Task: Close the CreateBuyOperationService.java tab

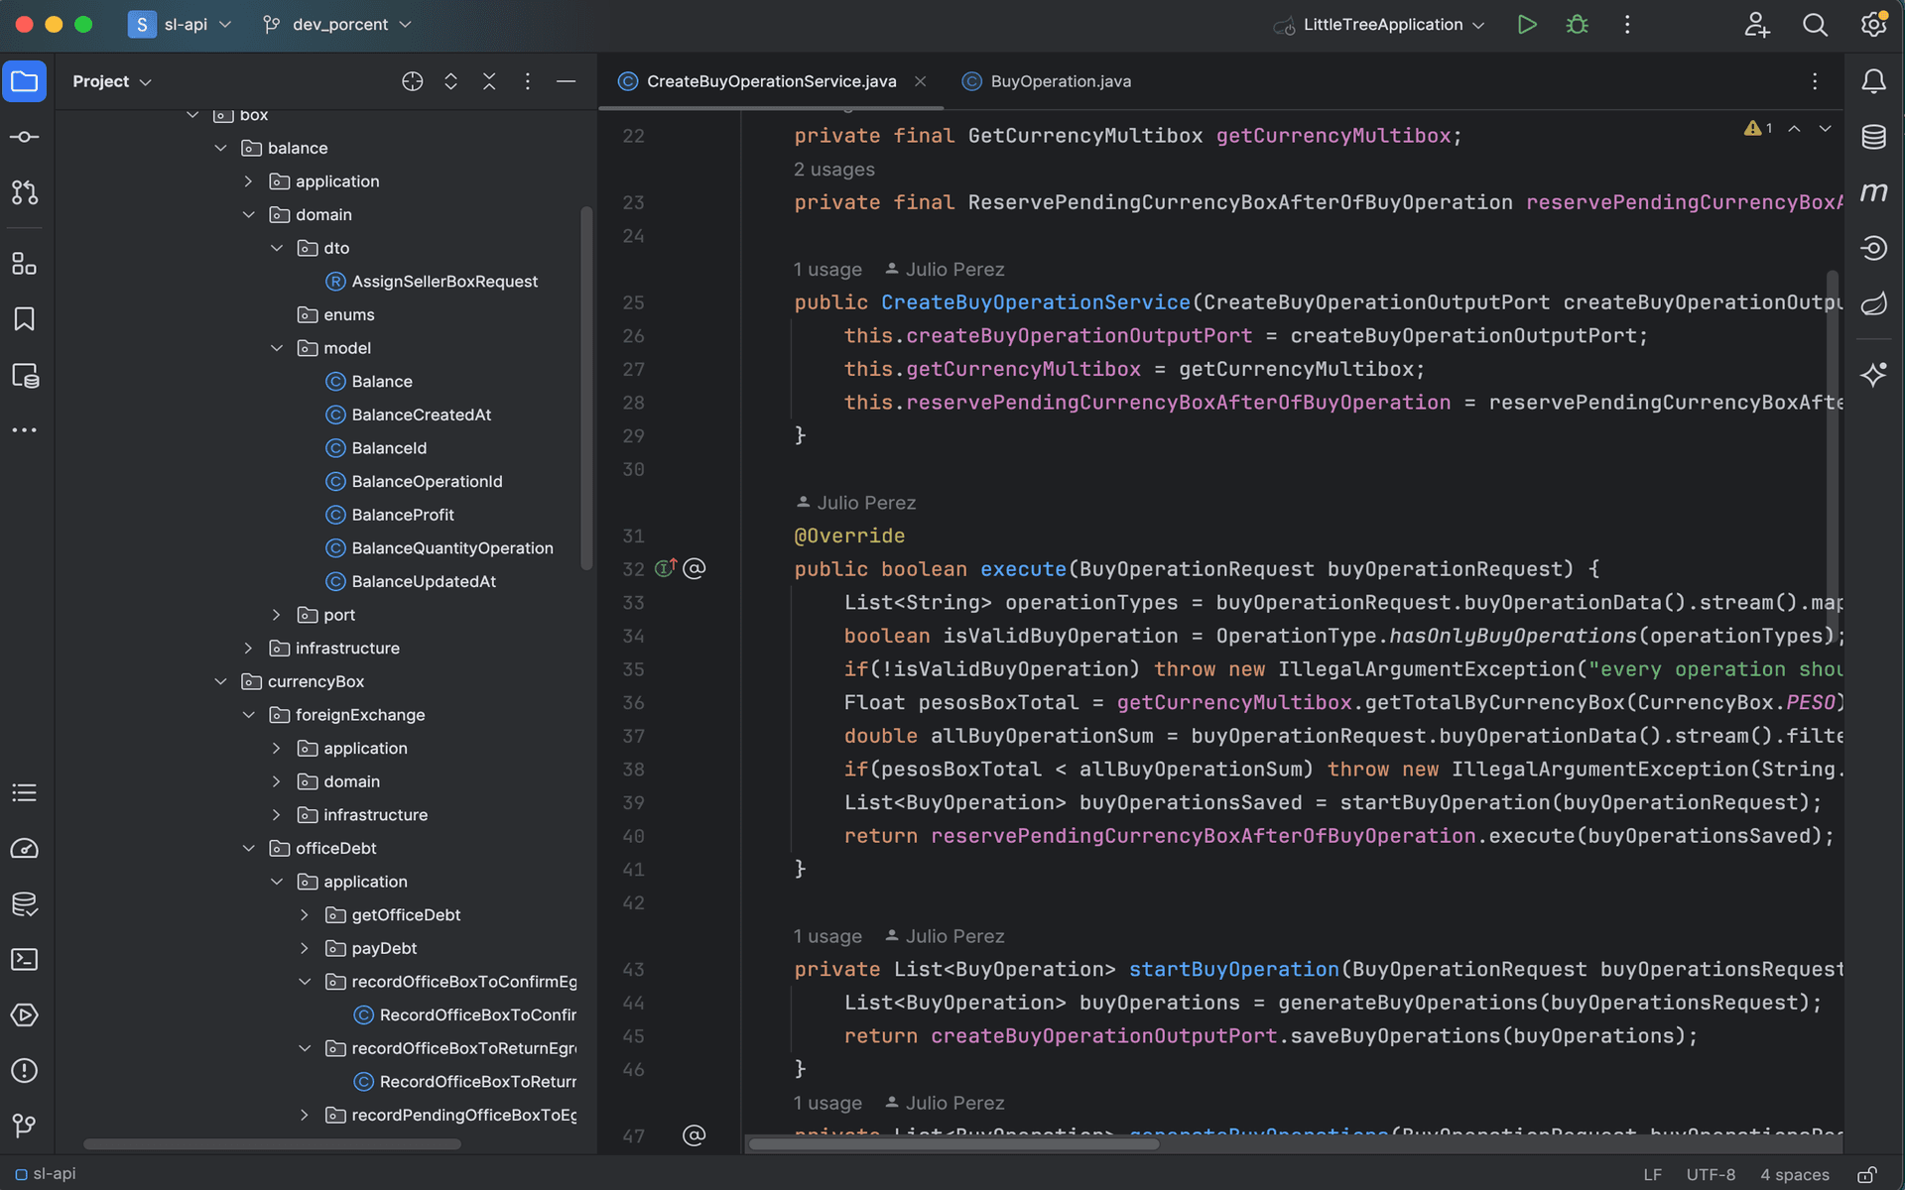Action: [x=920, y=81]
